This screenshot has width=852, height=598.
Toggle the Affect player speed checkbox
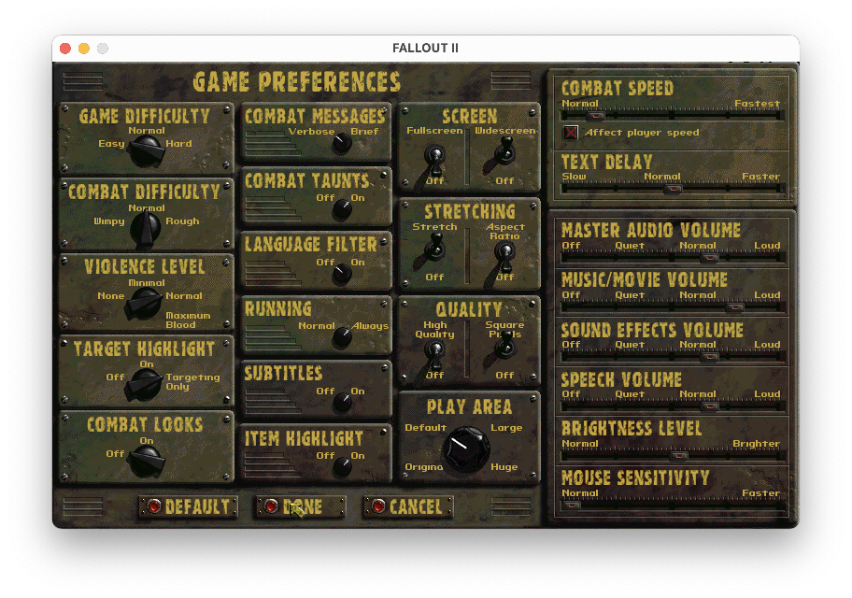pyautogui.click(x=571, y=133)
